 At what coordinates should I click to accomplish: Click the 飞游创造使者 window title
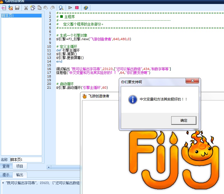click(x=99, y=96)
